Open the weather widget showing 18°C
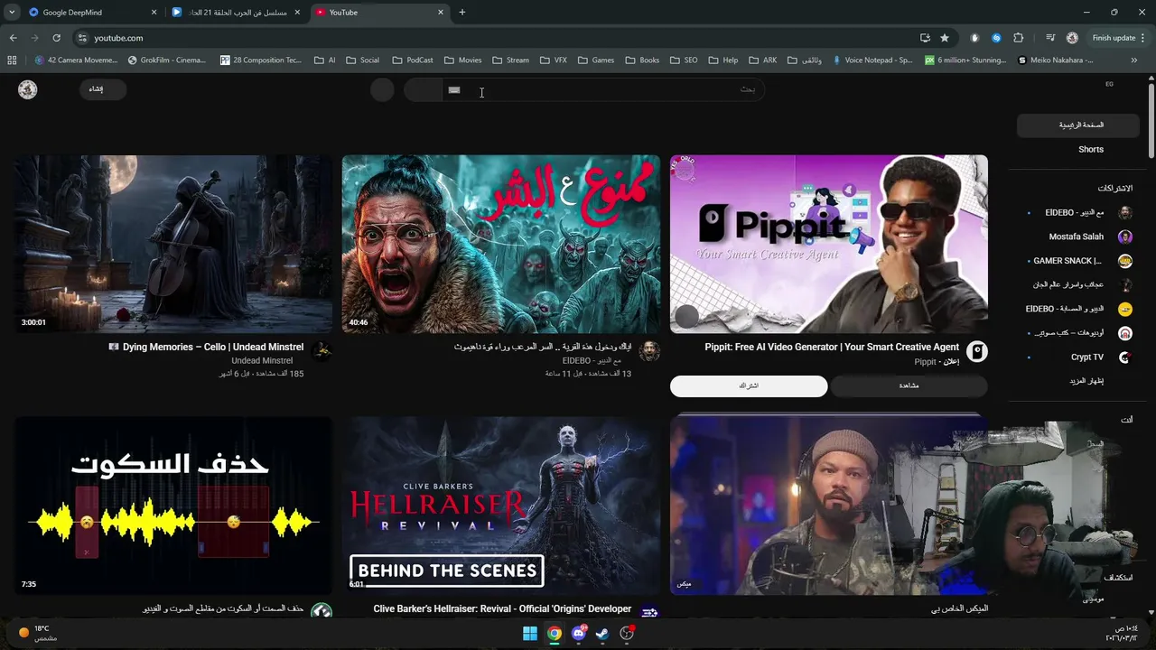 point(38,633)
